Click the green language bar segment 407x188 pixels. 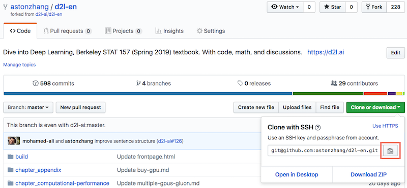coord(328,94)
